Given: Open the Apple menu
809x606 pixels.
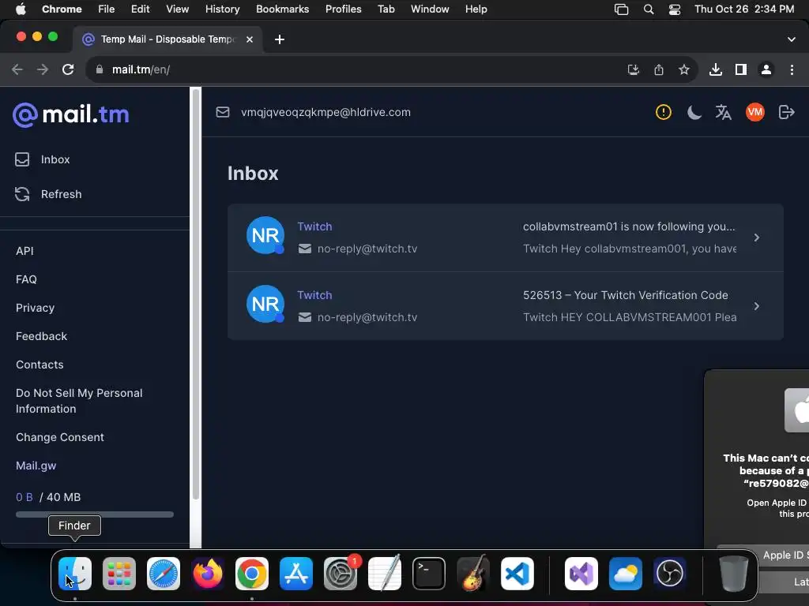Looking at the screenshot, I should click(21, 9).
